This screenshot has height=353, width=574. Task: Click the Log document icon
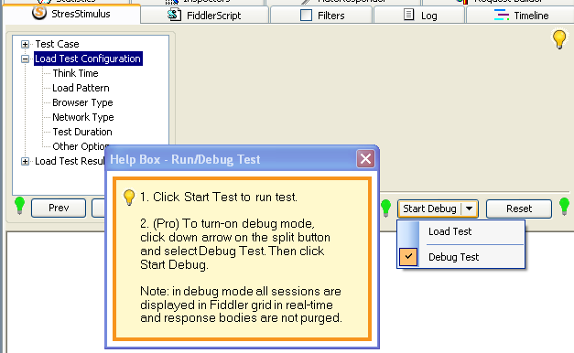408,15
